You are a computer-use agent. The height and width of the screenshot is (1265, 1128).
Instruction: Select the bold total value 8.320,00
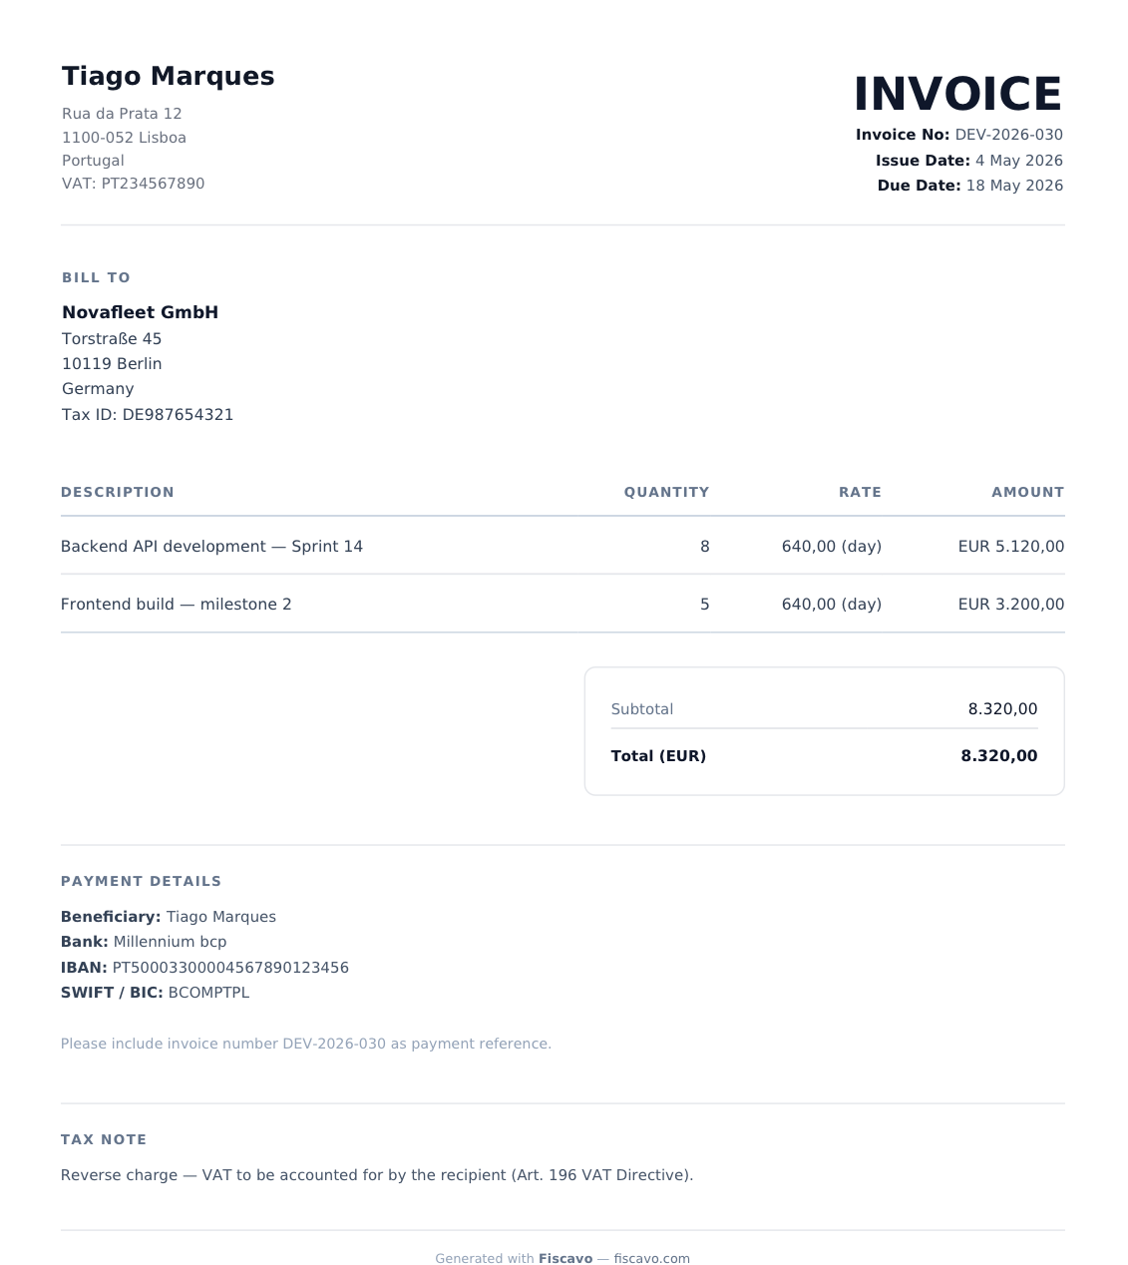click(x=998, y=756)
